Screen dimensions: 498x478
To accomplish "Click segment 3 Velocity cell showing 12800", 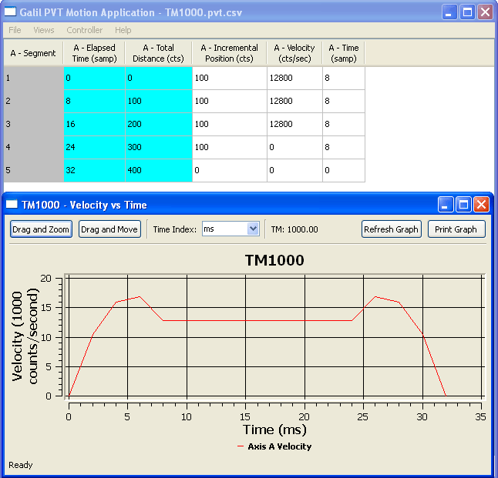I will coord(294,124).
